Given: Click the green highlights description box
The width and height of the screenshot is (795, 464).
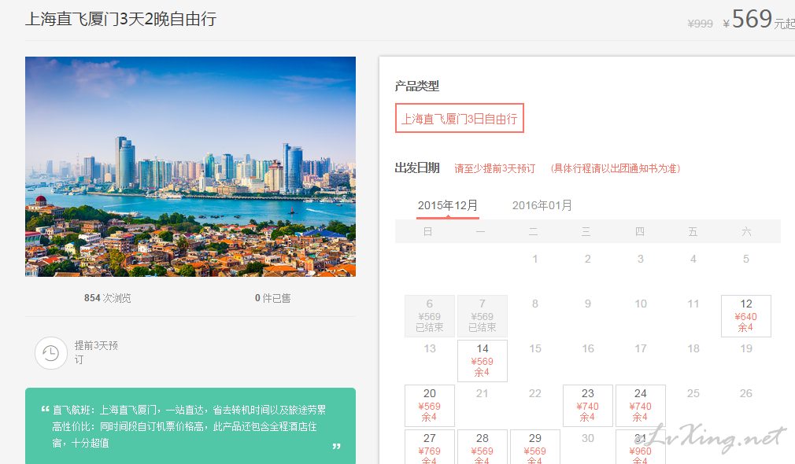Looking at the screenshot, I should 190,425.
